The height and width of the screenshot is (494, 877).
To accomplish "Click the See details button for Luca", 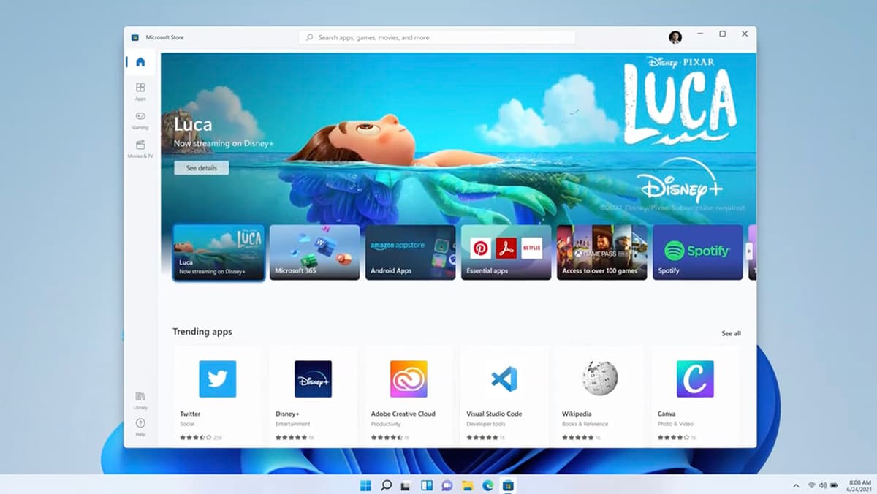I will tap(201, 168).
